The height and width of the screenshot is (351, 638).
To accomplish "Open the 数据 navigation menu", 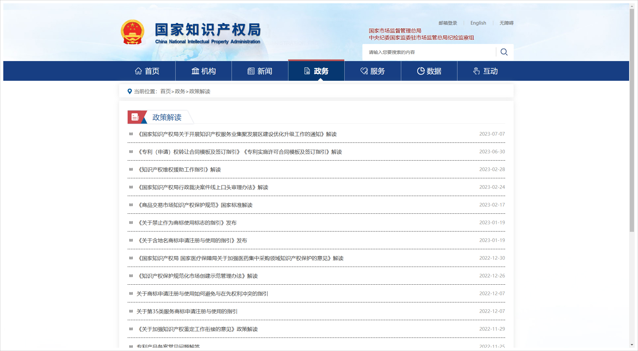I will (x=429, y=71).
